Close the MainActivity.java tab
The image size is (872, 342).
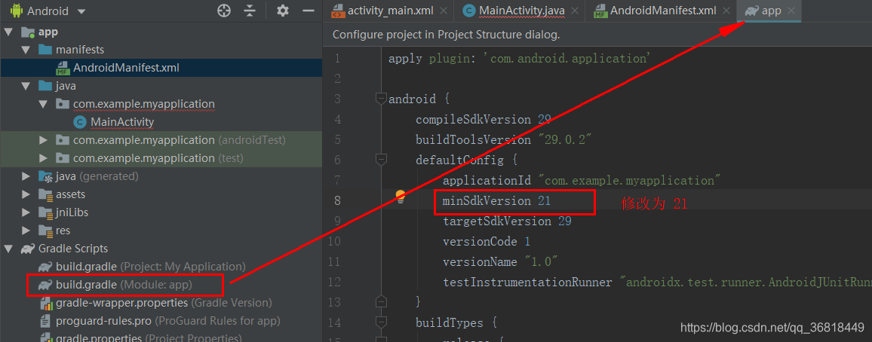tap(575, 11)
